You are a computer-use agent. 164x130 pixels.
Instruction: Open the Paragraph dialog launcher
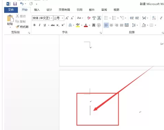pyautogui.click(x=163, y=33)
